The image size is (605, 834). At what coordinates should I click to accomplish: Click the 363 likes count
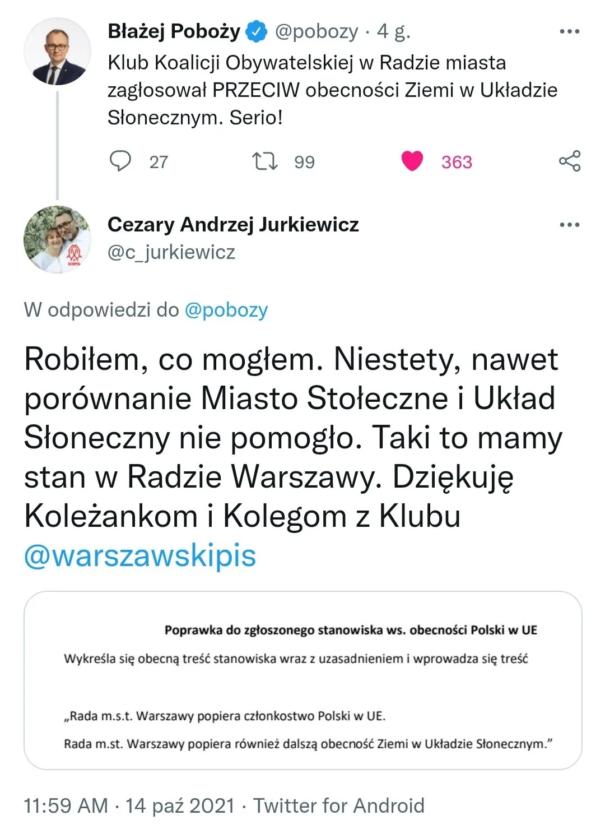click(x=457, y=163)
